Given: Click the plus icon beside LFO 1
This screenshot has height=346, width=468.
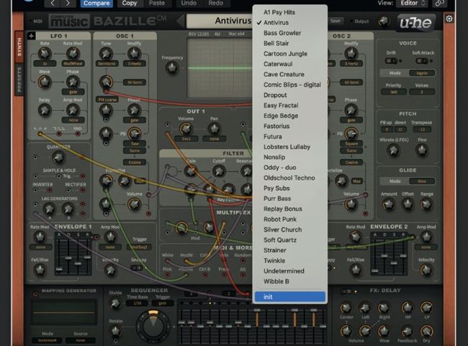Looking at the screenshot, I should click(31, 36).
